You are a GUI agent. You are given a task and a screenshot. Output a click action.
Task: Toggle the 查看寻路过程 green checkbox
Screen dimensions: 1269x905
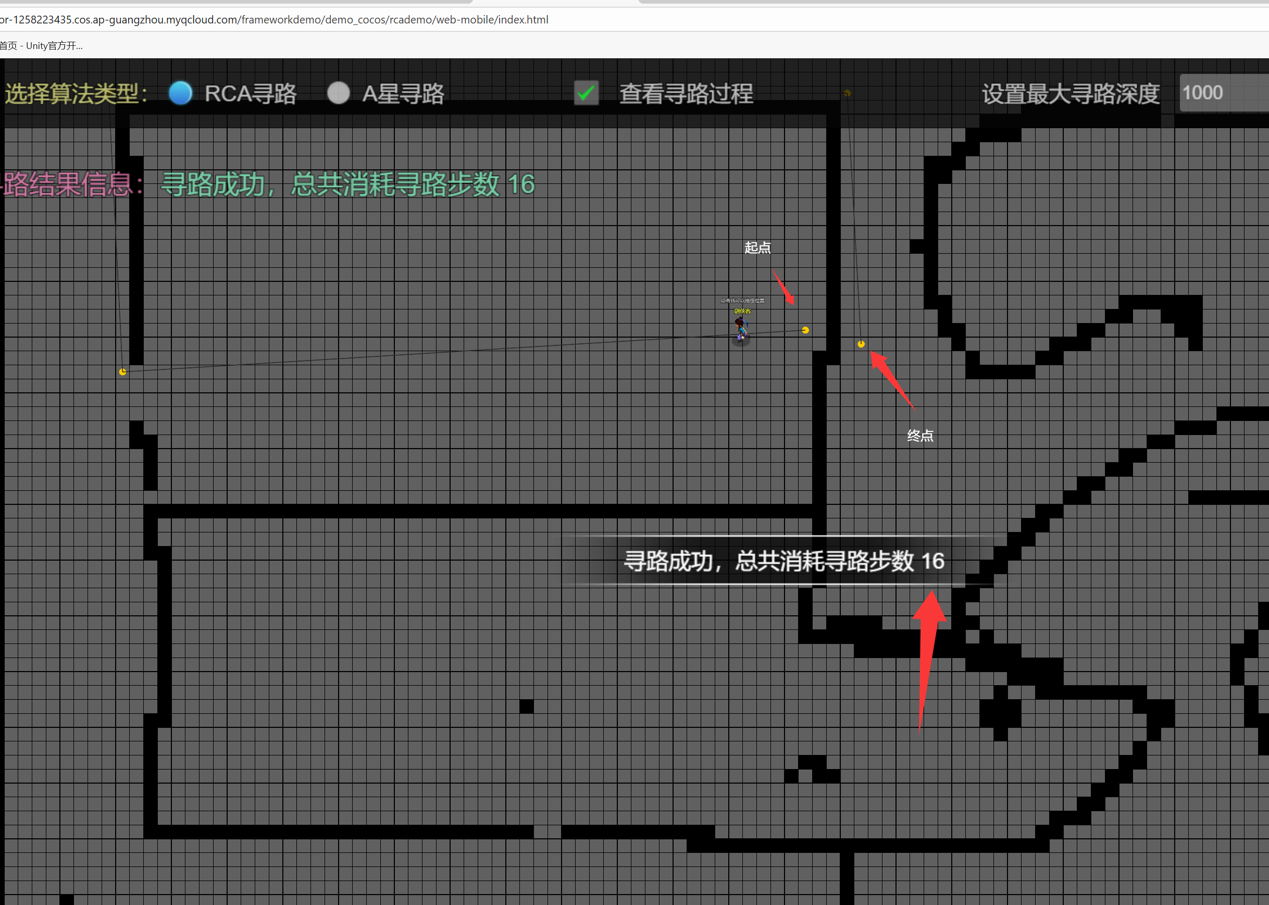click(x=586, y=93)
